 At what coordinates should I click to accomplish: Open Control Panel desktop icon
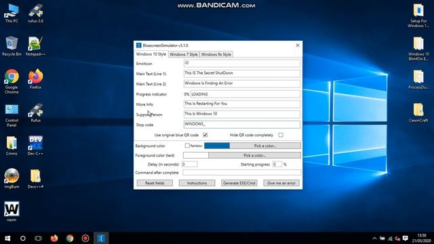pos(12,115)
